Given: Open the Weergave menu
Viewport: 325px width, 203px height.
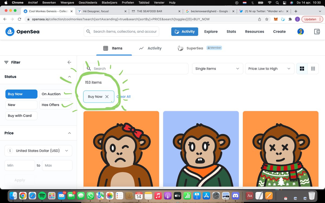Looking at the screenshot, I should [x=67, y=3].
